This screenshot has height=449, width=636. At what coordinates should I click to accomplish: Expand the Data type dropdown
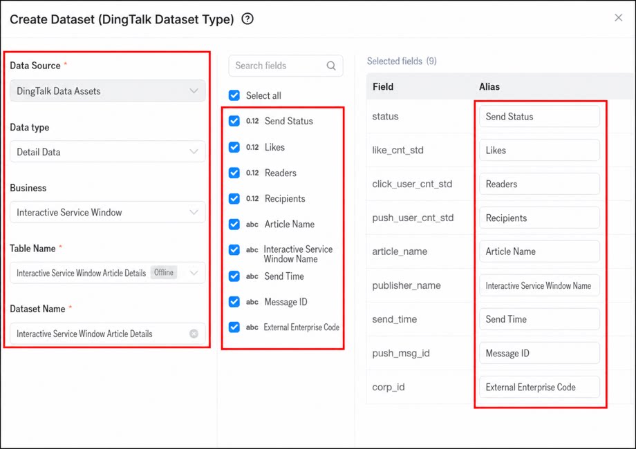(107, 151)
